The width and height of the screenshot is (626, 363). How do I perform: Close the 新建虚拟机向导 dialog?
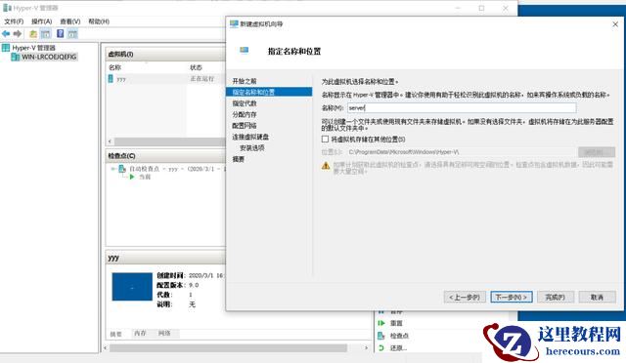click(615, 24)
